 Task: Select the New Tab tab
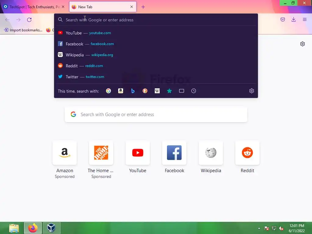(x=103, y=7)
